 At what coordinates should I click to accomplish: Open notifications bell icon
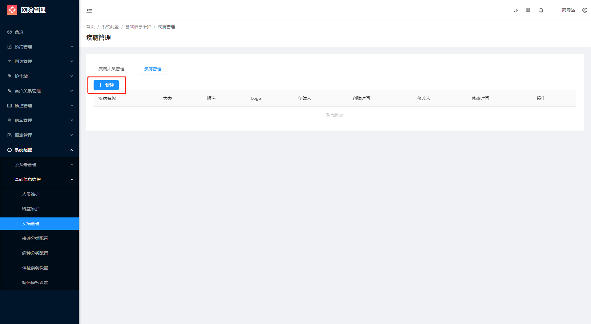tap(541, 10)
